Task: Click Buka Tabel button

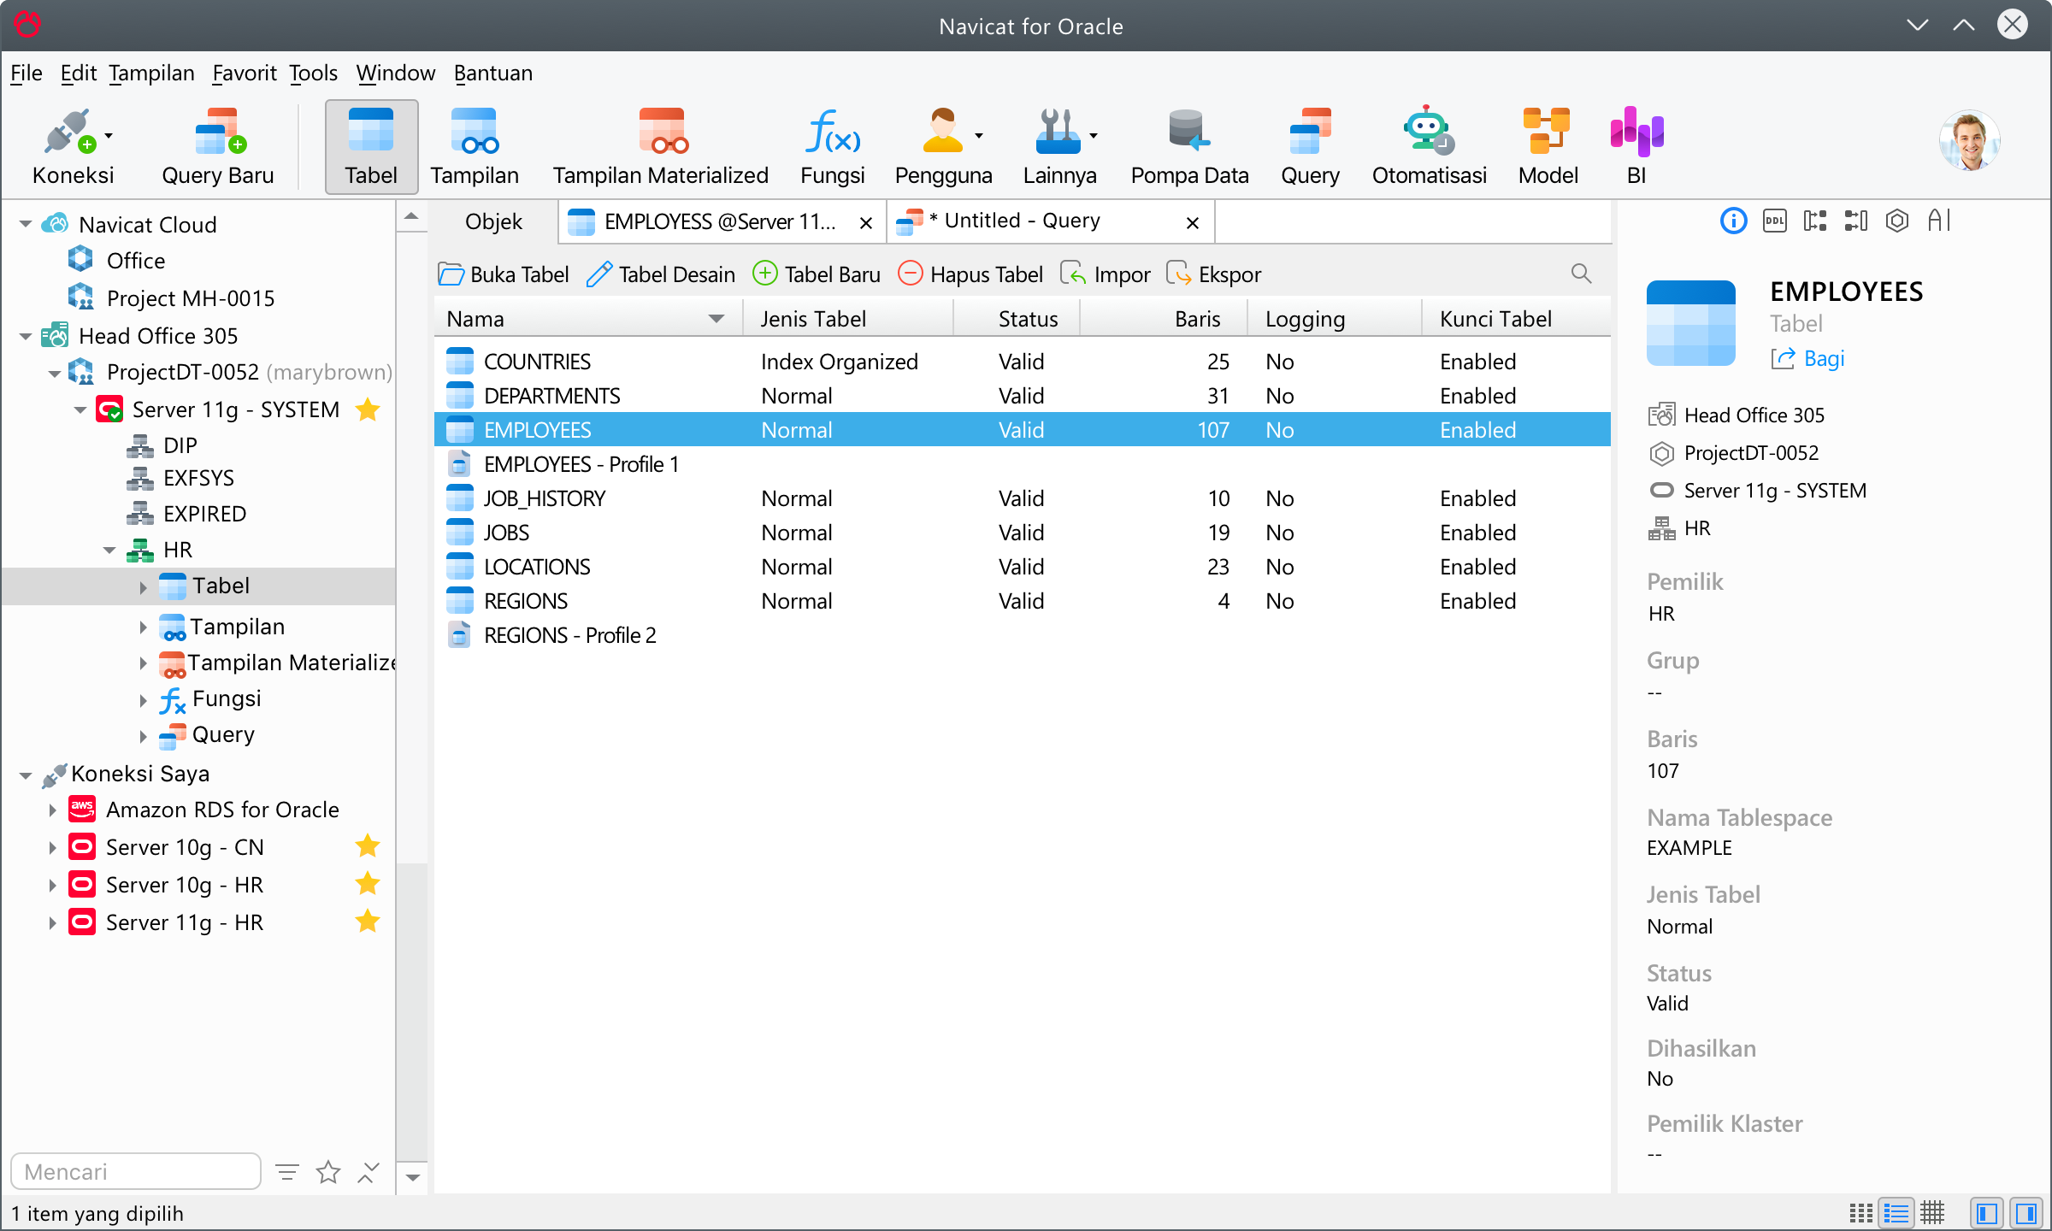Action: (x=504, y=274)
